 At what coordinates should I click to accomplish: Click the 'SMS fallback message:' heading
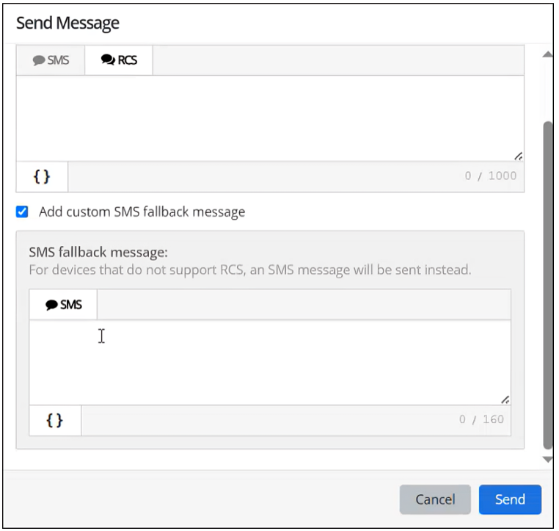(98, 253)
